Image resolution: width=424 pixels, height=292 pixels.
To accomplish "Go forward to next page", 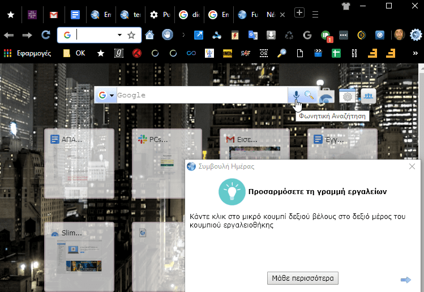I will point(27,35).
